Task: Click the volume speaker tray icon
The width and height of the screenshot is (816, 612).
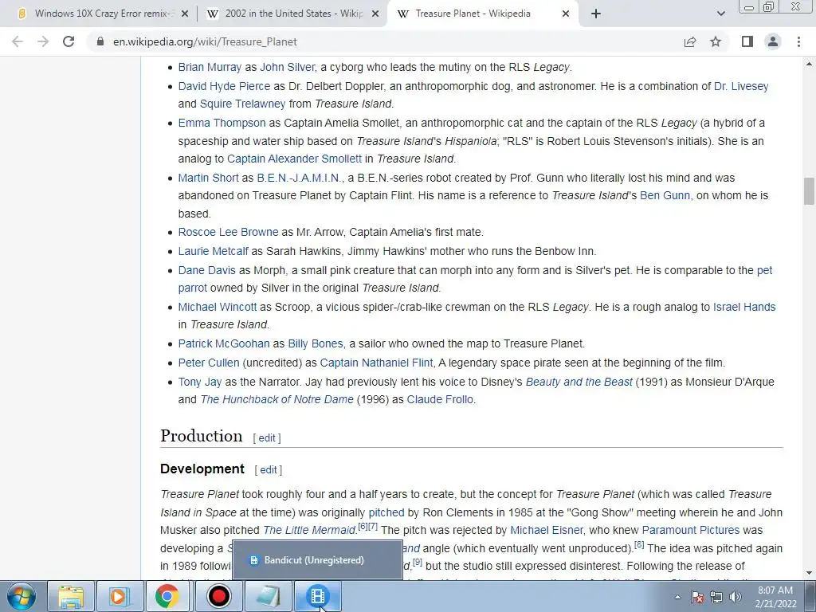Action: 735,597
